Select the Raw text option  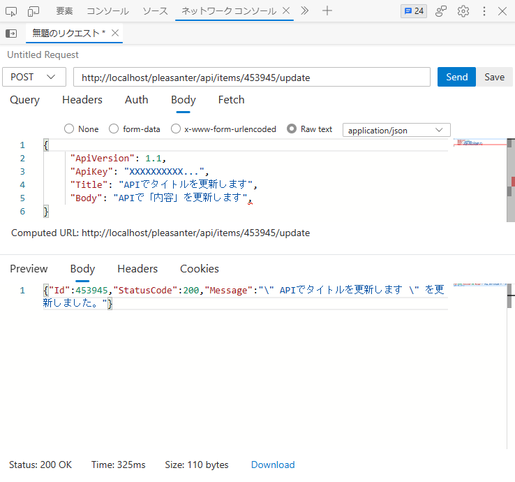(291, 129)
